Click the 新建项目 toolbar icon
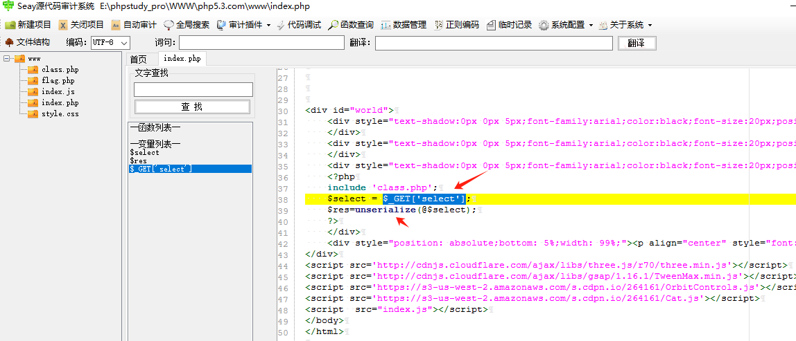The height and width of the screenshot is (341, 796). tap(10, 25)
